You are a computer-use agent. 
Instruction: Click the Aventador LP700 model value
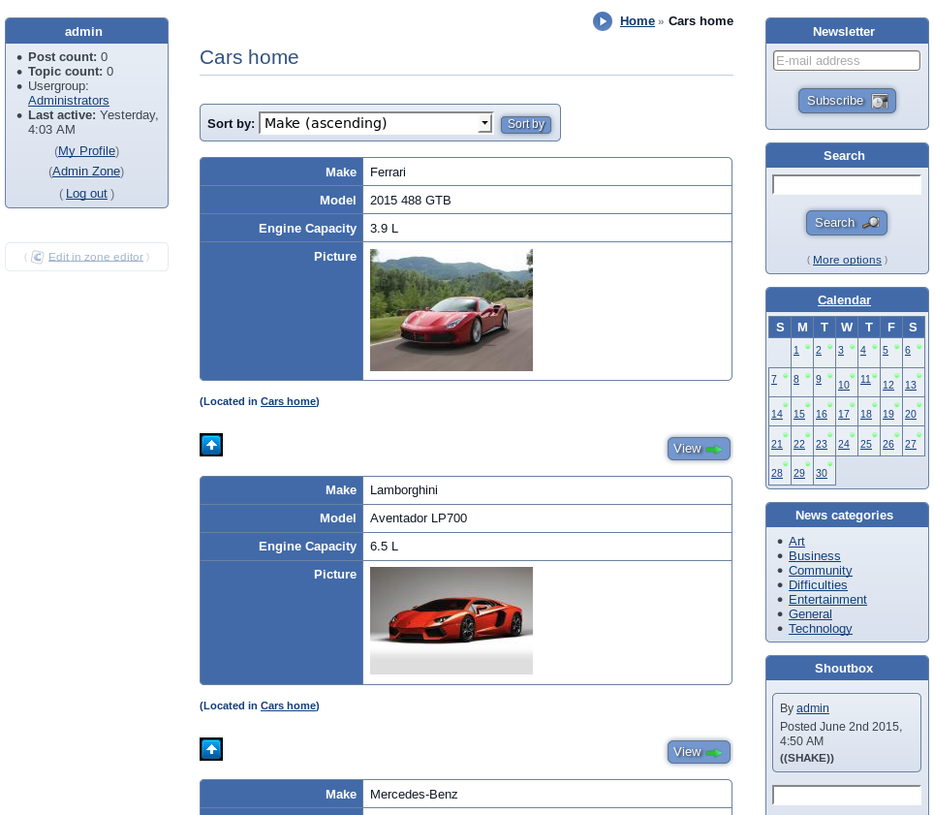click(419, 518)
